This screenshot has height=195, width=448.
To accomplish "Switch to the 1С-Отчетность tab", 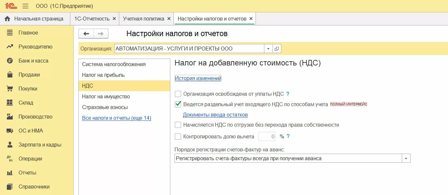I will 92,19.
